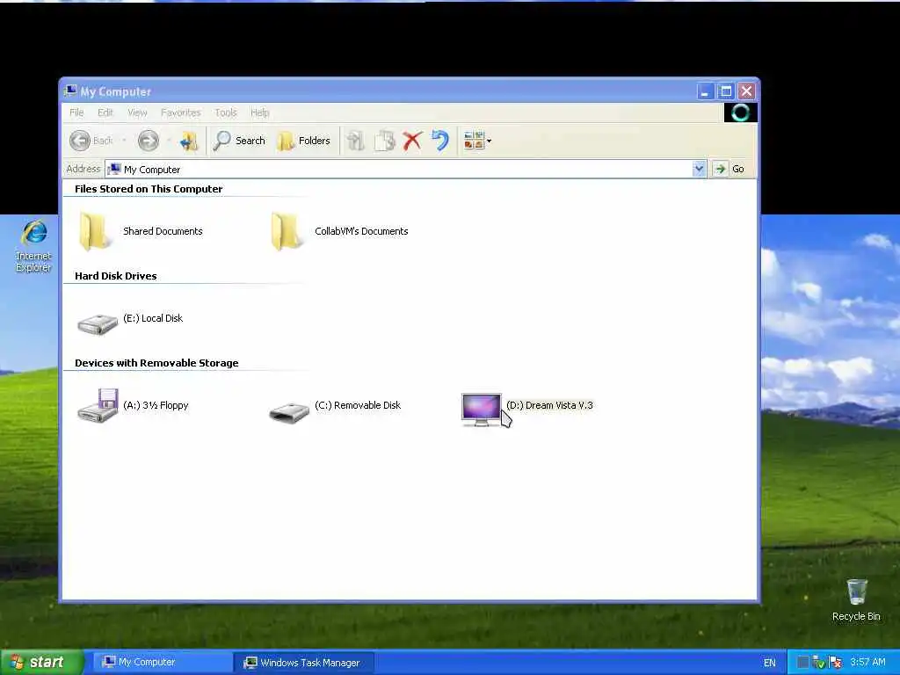Viewport: 900px width, 675px height.
Task: Open the Search pane
Action: tap(239, 141)
